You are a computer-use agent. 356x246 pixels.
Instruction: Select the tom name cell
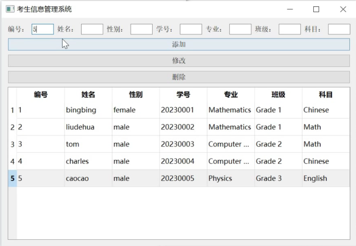tap(88, 144)
